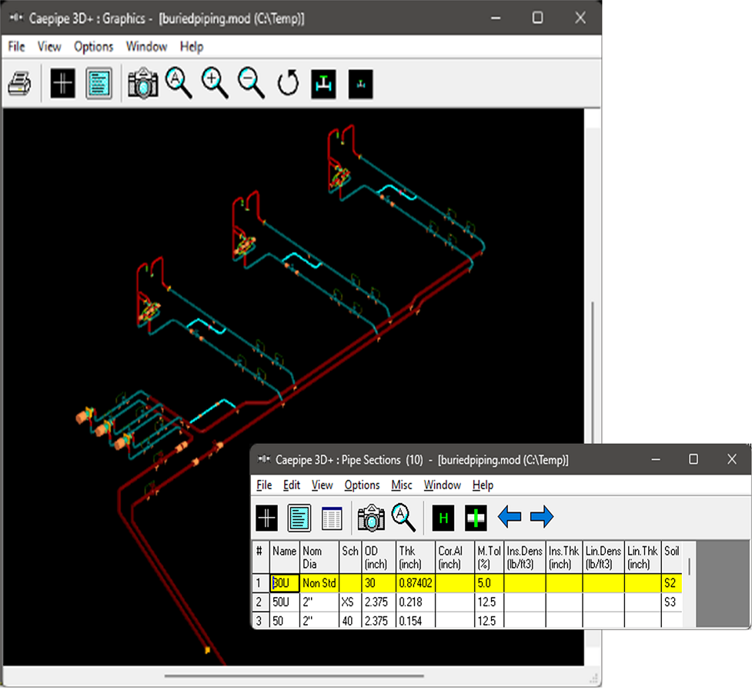Viewport: 752px width, 688px height.
Task: Open Options menu in the Graphics window
Action: point(93,47)
